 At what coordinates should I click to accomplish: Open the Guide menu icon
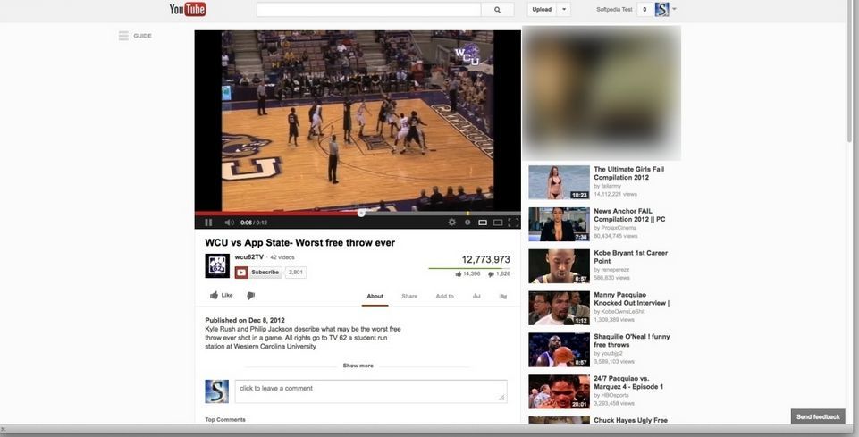click(x=123, y=36)
